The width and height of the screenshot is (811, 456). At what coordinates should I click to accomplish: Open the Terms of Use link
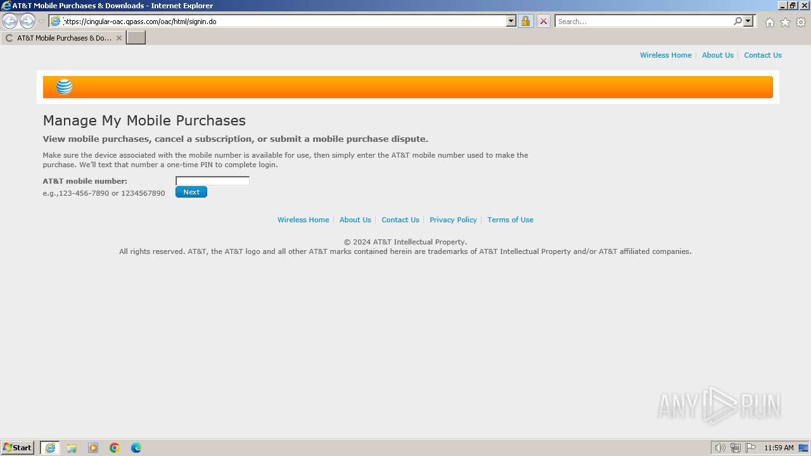coord(510,220)
